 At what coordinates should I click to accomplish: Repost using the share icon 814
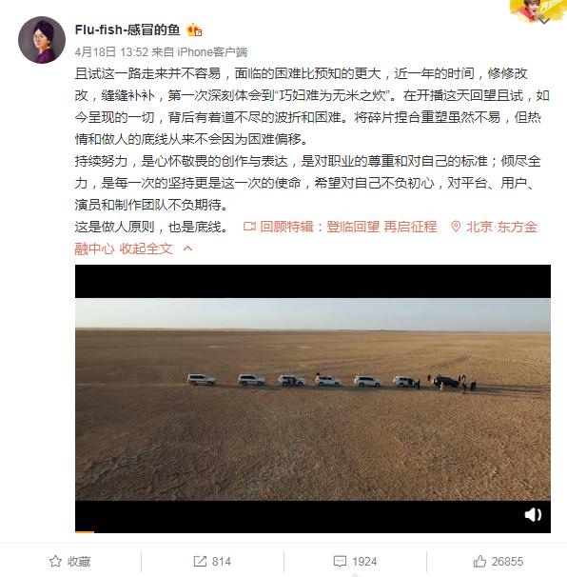click(x=212, y=561)
